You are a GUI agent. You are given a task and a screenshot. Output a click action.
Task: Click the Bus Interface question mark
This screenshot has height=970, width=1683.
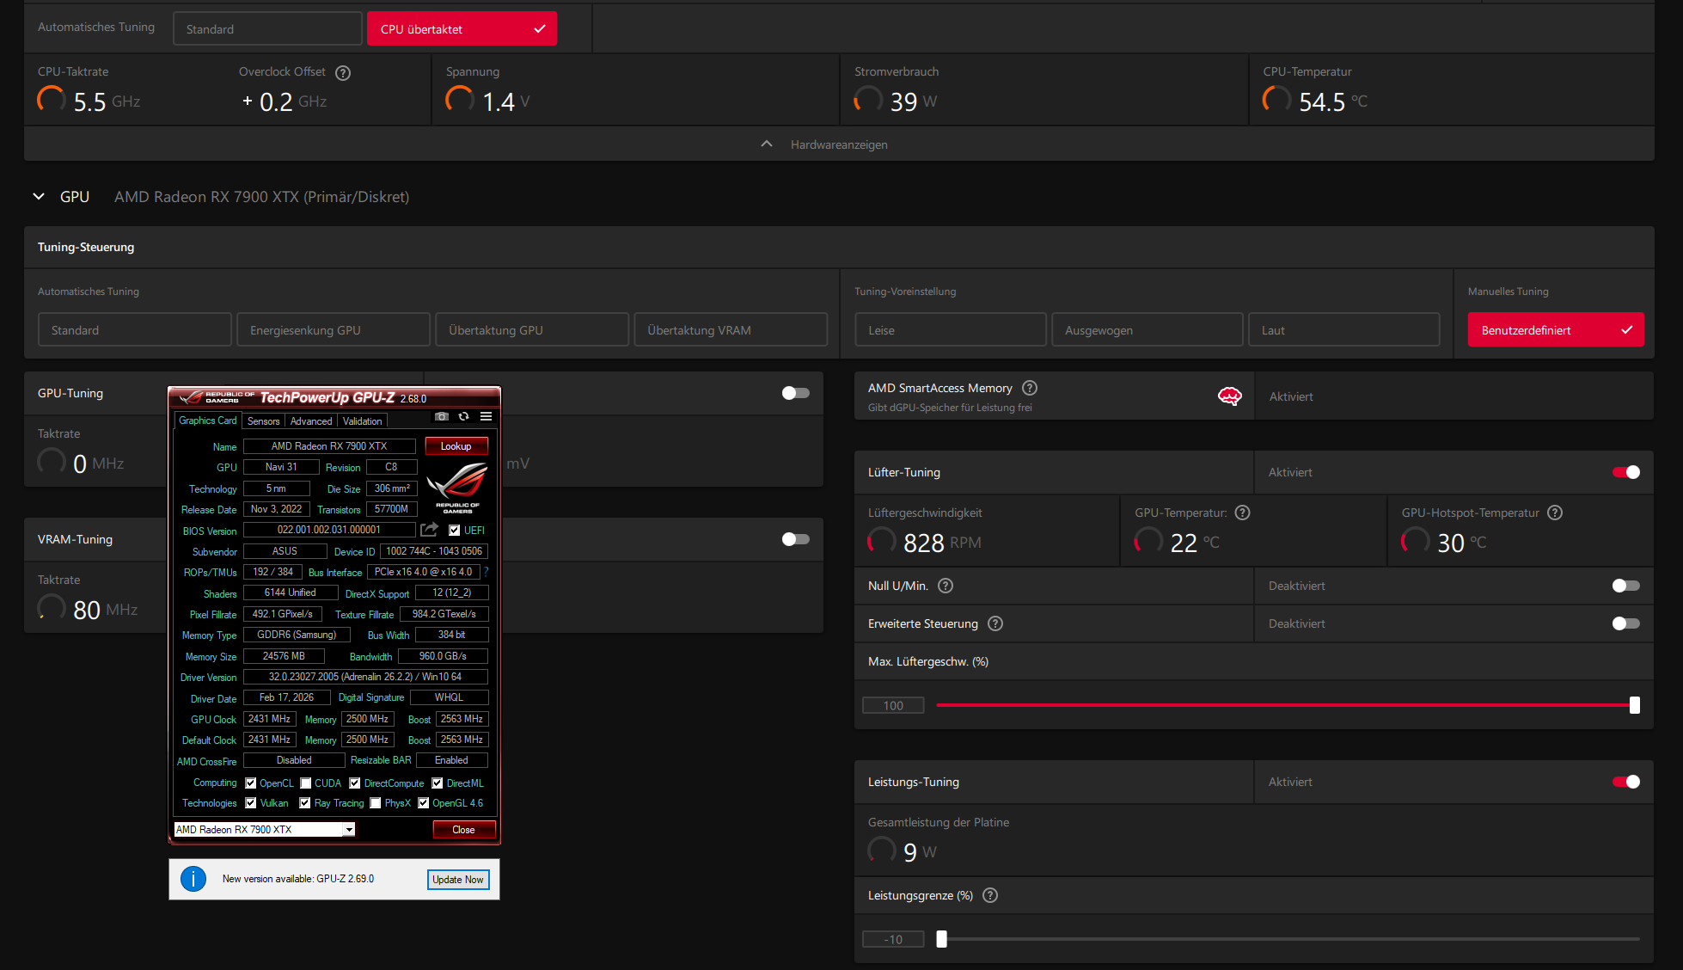click(x=486, y=572)
